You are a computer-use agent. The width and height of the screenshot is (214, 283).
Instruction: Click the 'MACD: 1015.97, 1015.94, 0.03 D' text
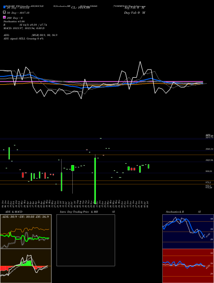pyautogui.click(x=24, y=28)
